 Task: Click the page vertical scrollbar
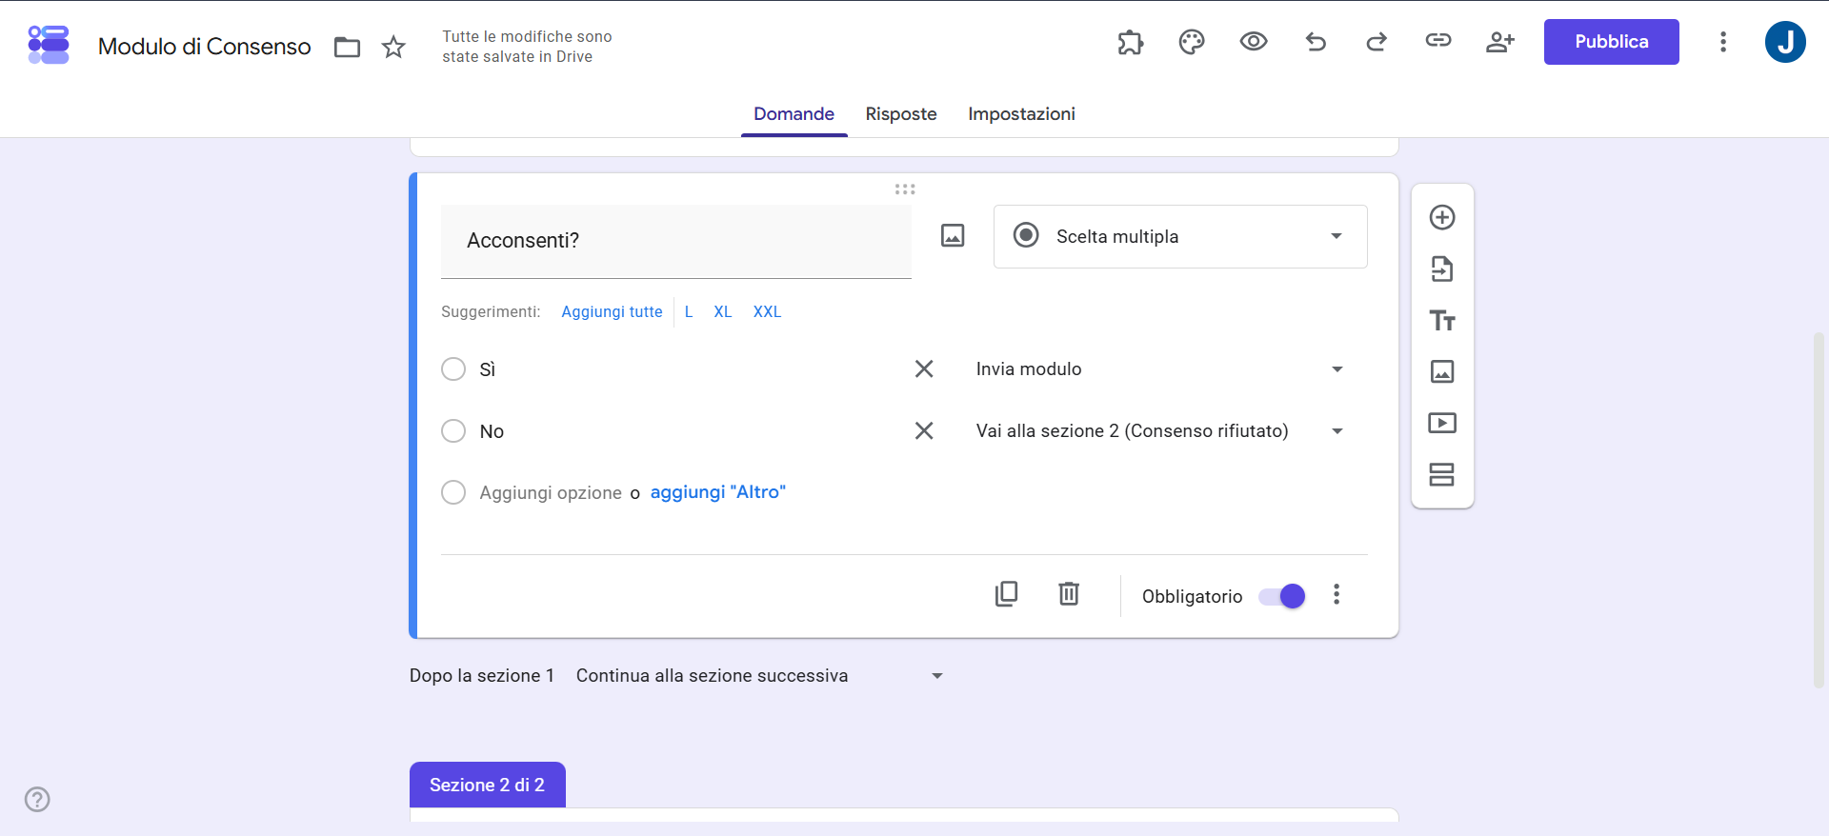click(1819, 509)
